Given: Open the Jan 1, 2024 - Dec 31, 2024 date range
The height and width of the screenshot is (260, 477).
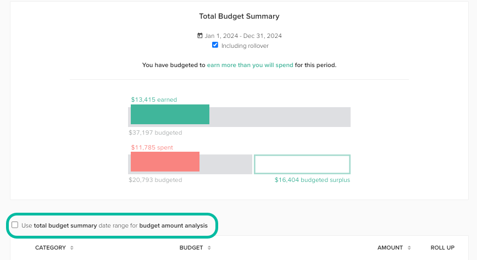Looking at the screenshot, I should (243, 36).
